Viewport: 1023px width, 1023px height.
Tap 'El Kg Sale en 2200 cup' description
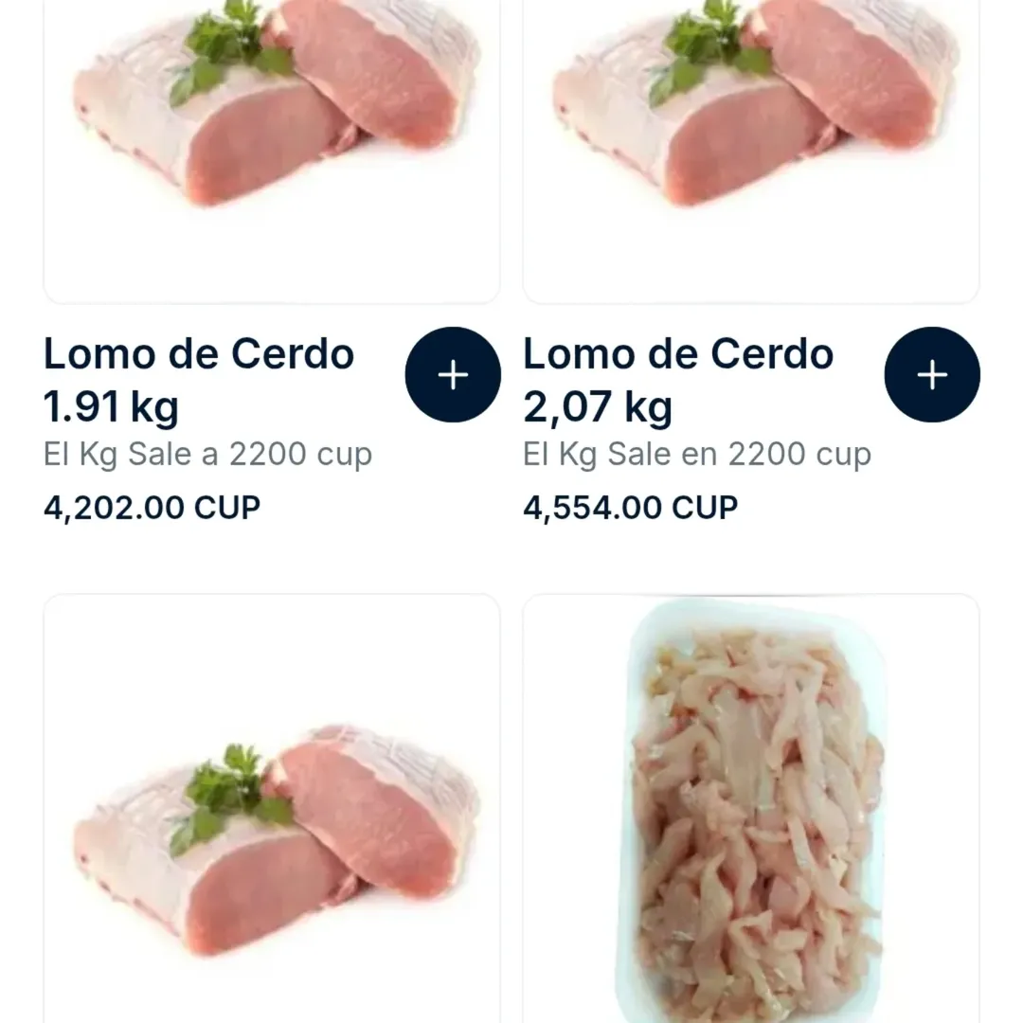click(696, 455)
